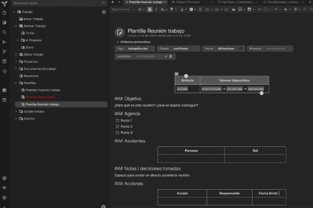This screenshot has width=313, height=208.
Task: Show recent changes history icon
Action: [x=4, y=71]
